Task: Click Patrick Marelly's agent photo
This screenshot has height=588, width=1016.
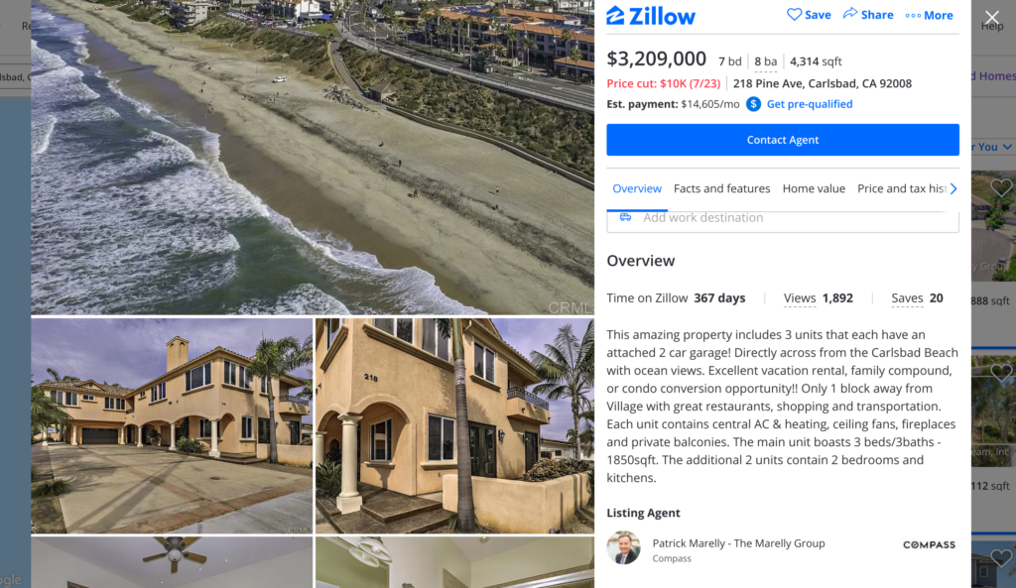Action: 623,548
